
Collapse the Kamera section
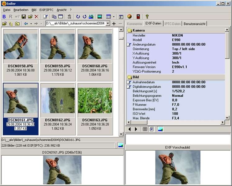tap(130, 31)
